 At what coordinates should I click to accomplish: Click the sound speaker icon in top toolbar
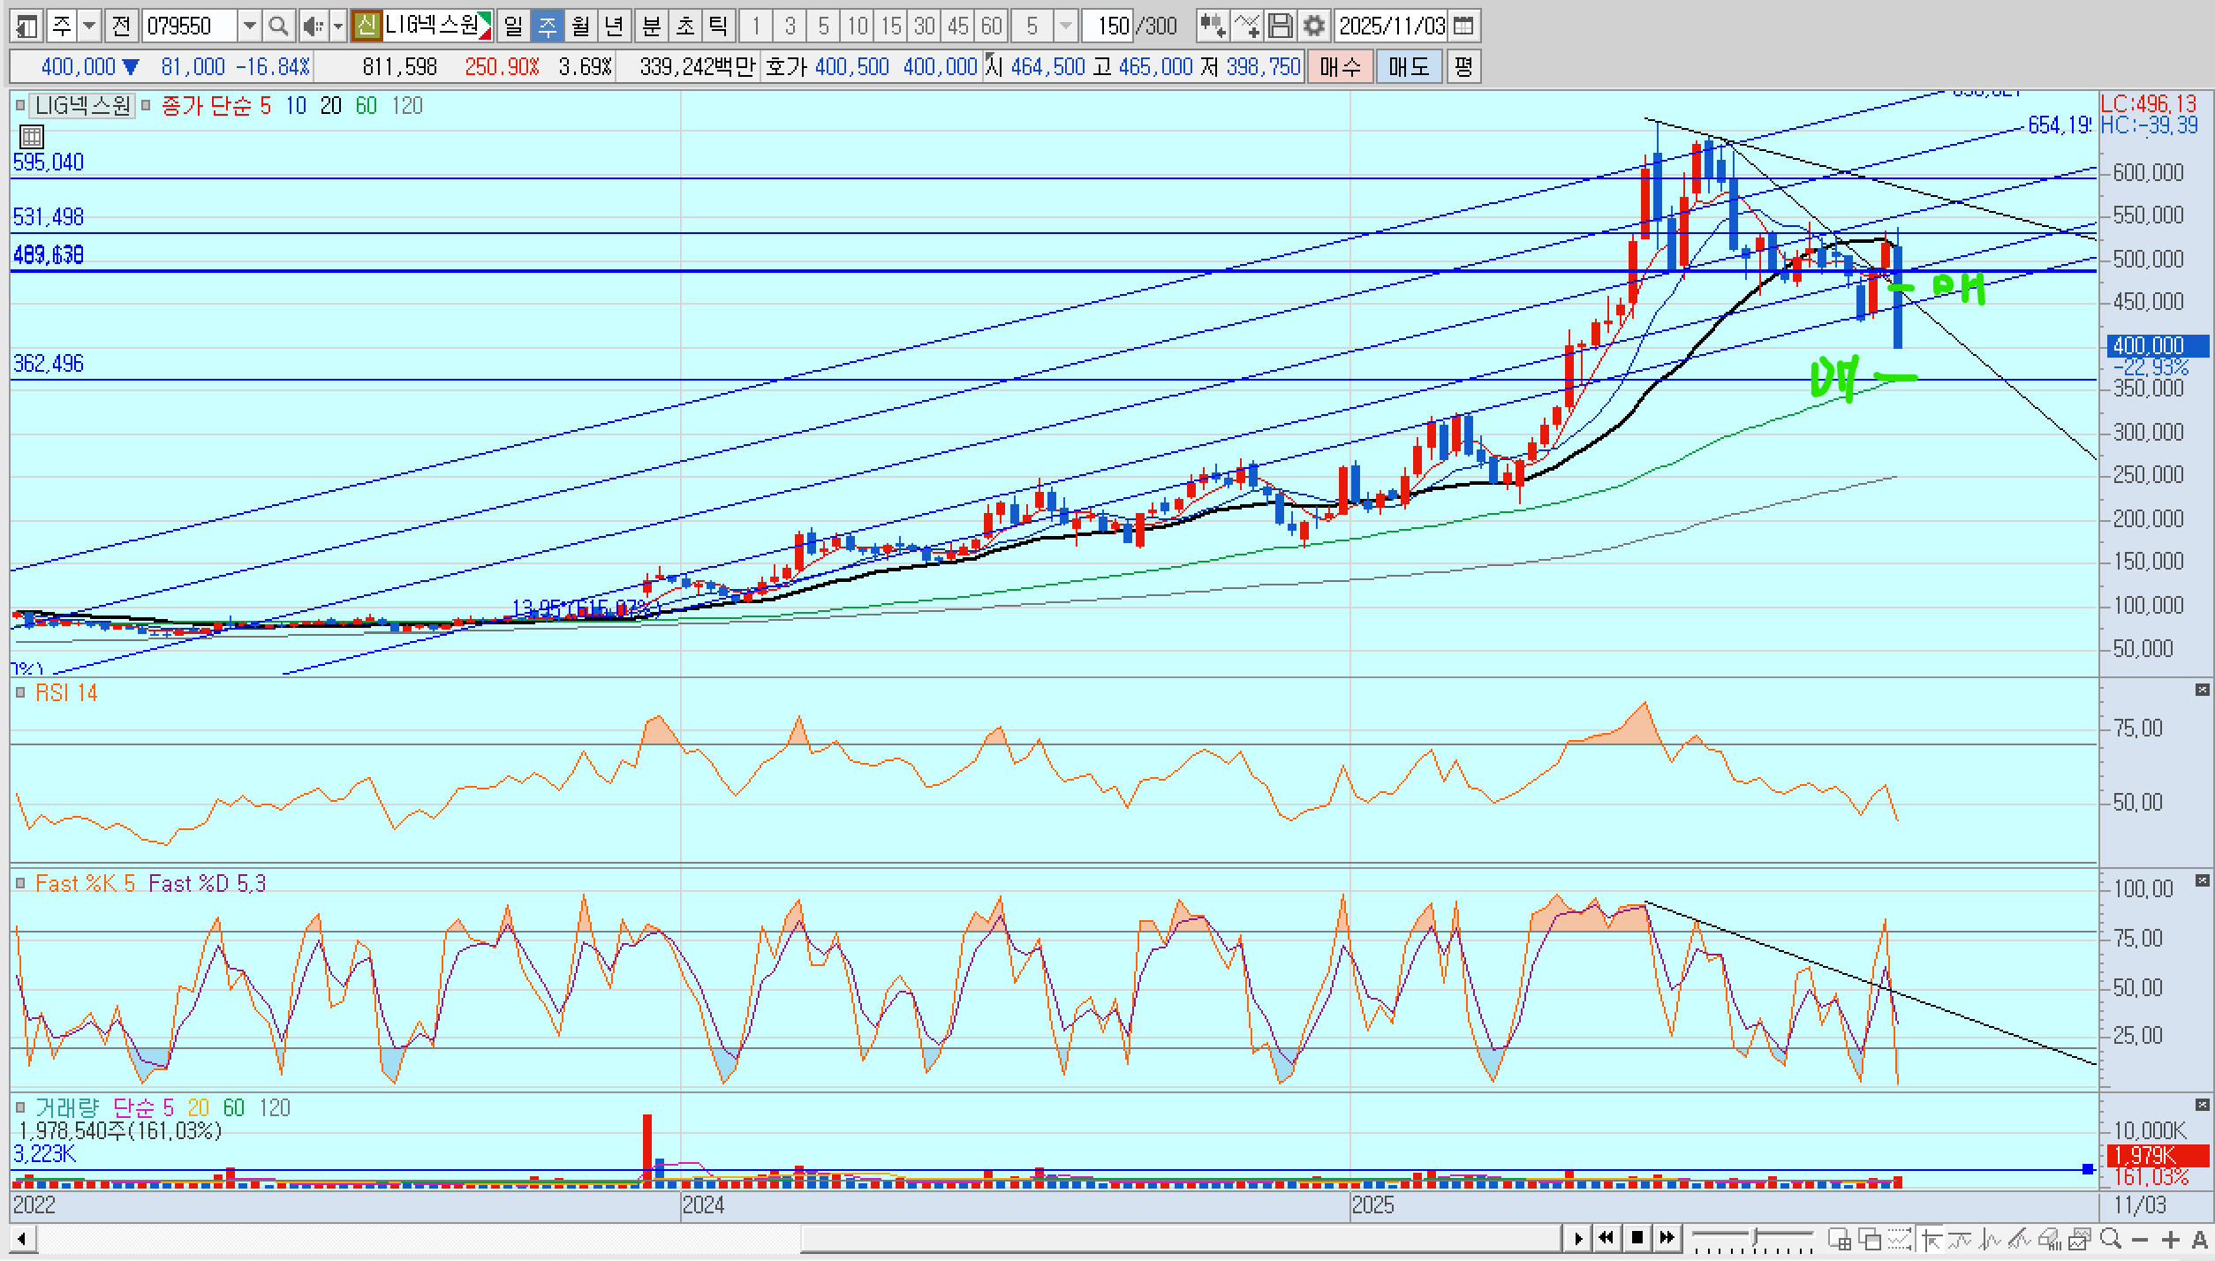tap(312, 26)
